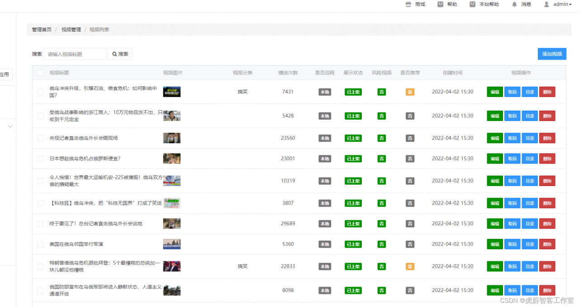
Task: Click category 搞笑 in 俄乌冲突升级 row
Action: (x=243, y=92)
